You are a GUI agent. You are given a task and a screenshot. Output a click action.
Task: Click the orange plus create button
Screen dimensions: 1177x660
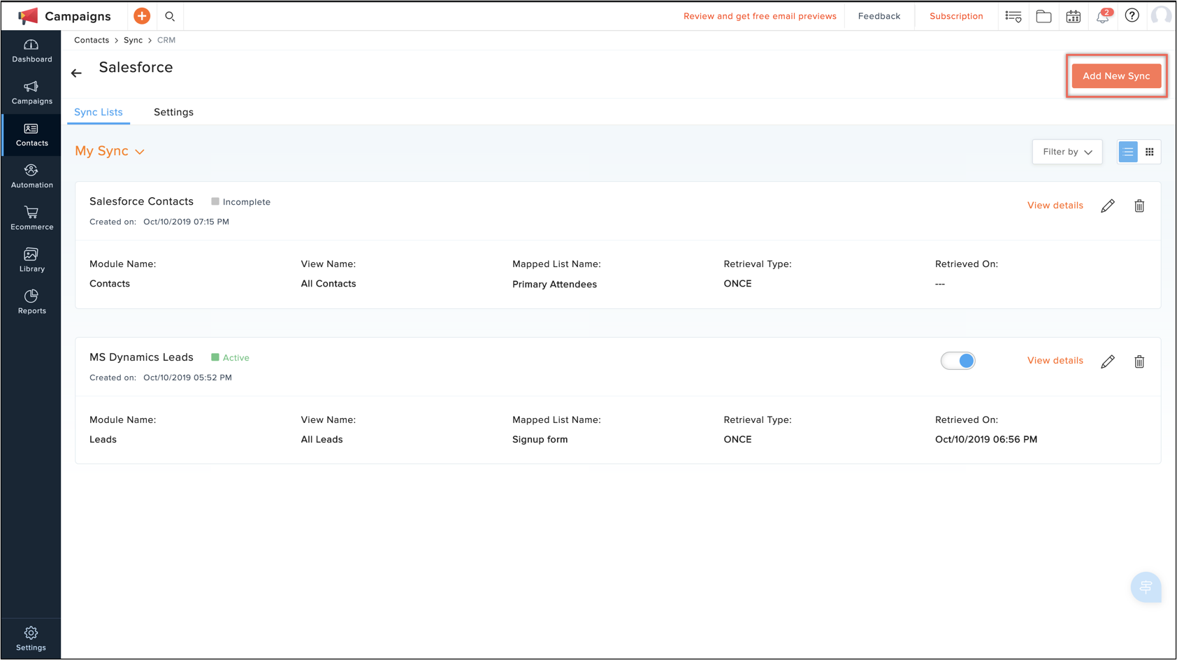[142, 16]
